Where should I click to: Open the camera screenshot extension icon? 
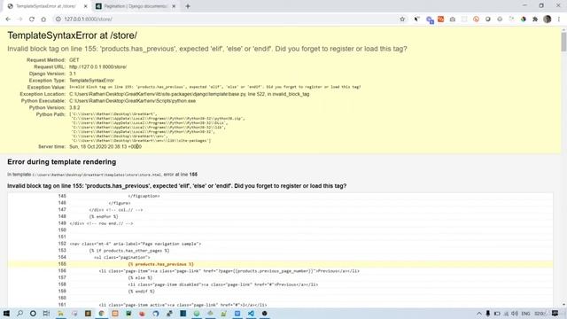(x=453, y=19)
